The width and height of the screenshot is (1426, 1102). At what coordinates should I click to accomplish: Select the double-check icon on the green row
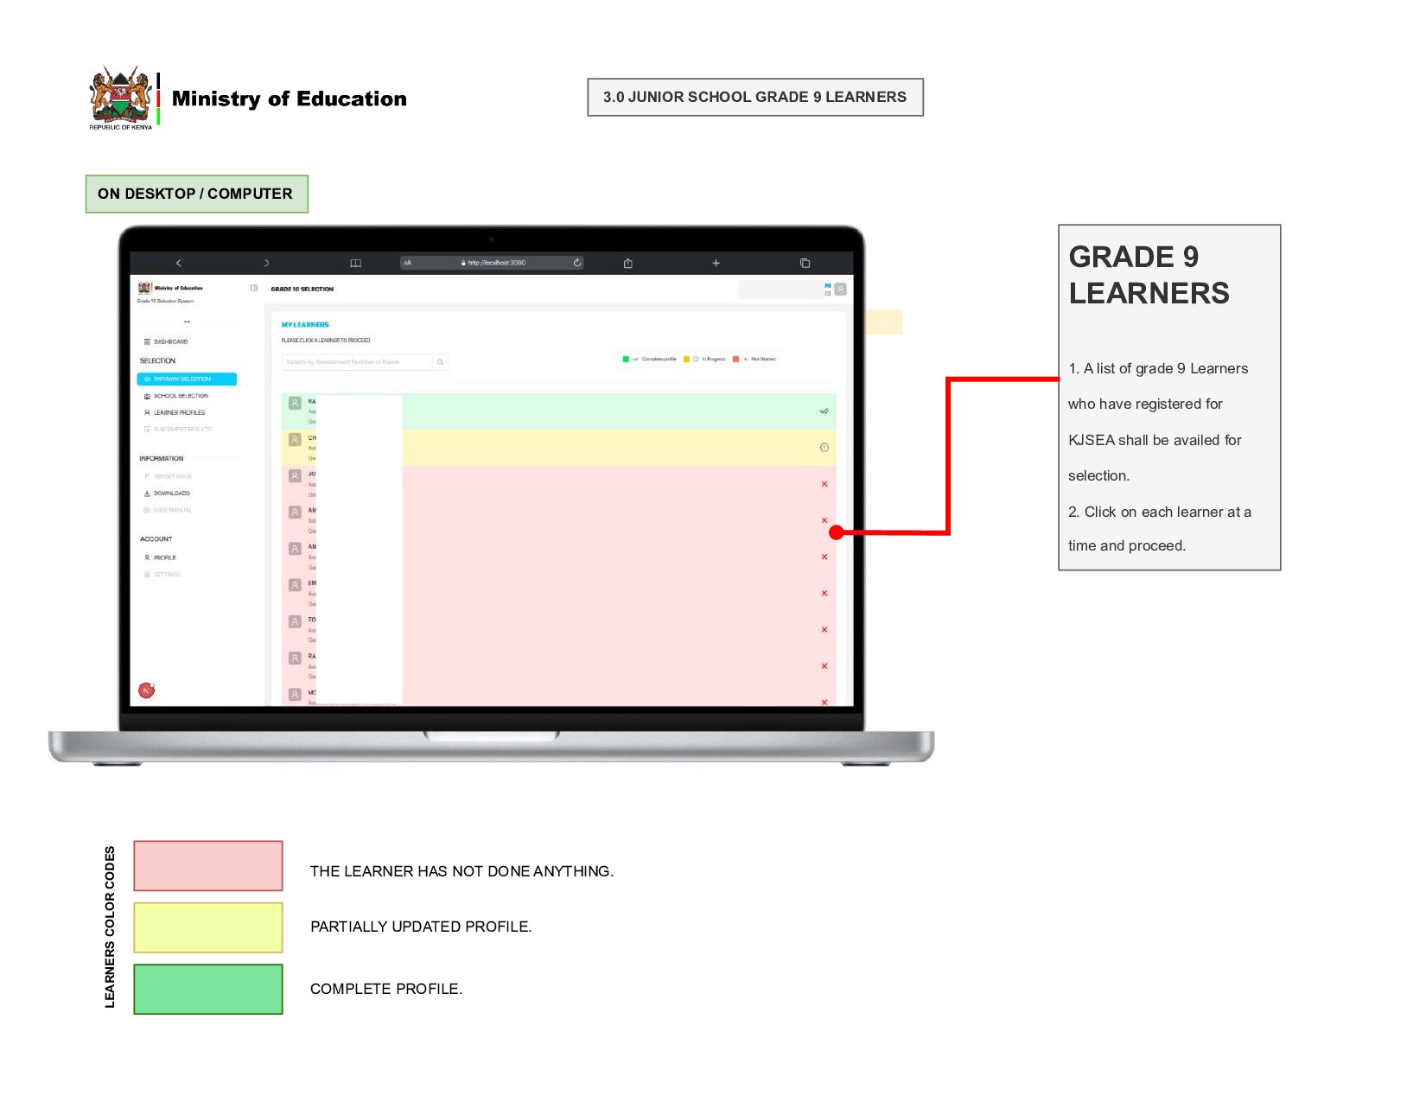[x=824, y=411]
